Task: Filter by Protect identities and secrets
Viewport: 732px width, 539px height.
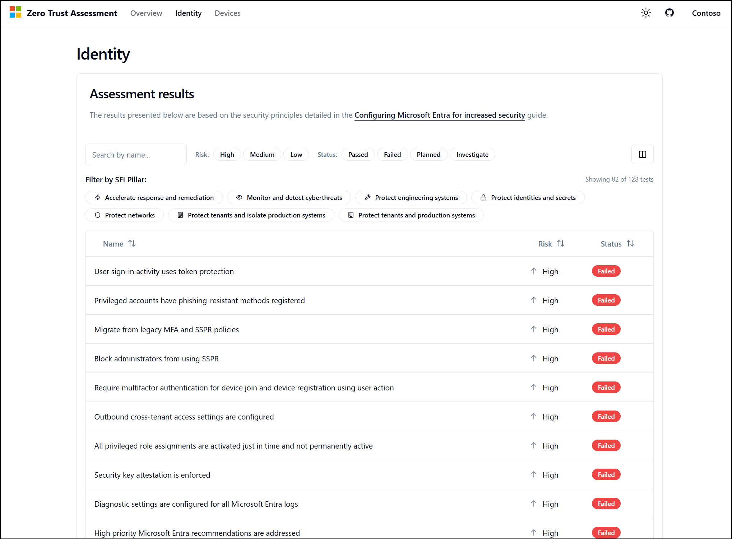Action: click(528, 198)
